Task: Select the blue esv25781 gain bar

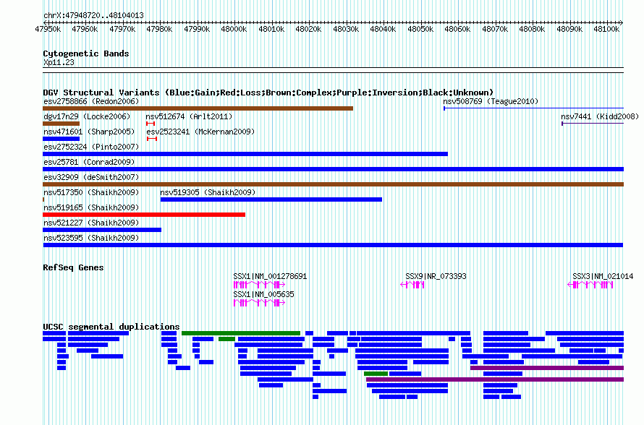Action: 333,169
